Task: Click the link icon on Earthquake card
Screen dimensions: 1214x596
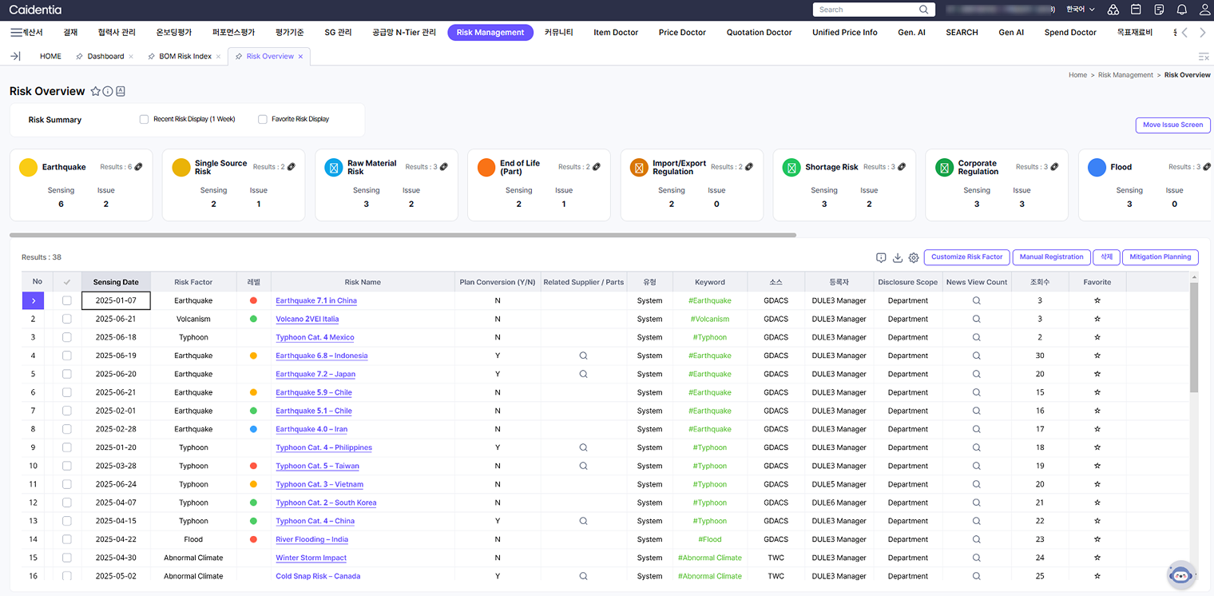Action: [138, 167]
